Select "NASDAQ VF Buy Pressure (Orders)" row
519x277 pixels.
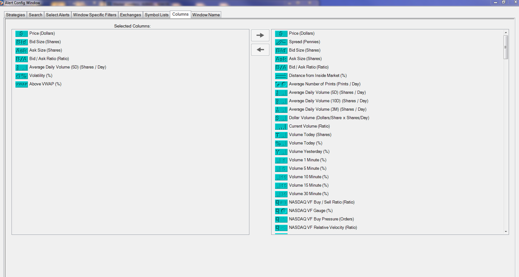[x=321, y=219]
